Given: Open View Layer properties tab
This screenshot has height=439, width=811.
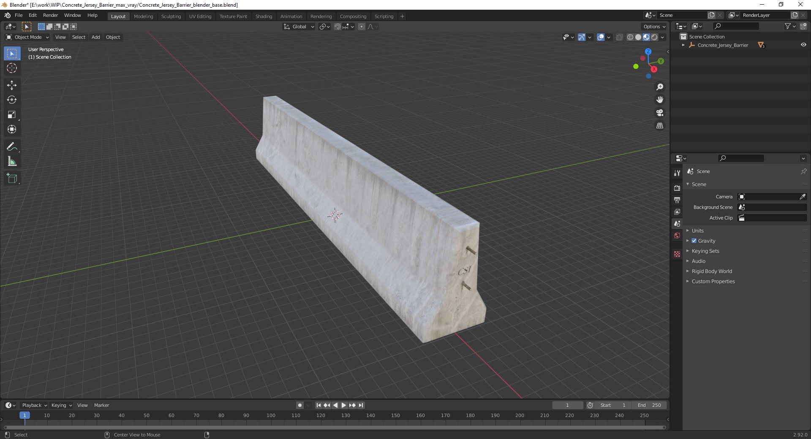Looking at the screenshot, I should coord(677,211).
